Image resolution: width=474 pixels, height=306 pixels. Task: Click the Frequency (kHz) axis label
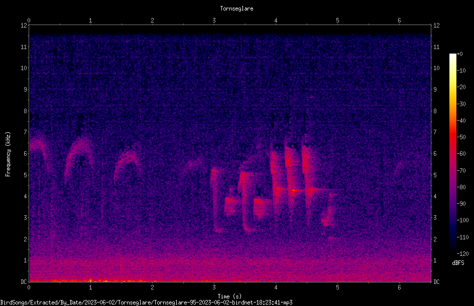(x=8, y=154)
